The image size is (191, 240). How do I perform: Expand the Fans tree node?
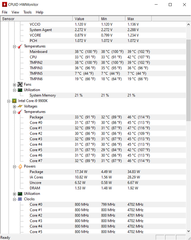click(x=14, y=85)
